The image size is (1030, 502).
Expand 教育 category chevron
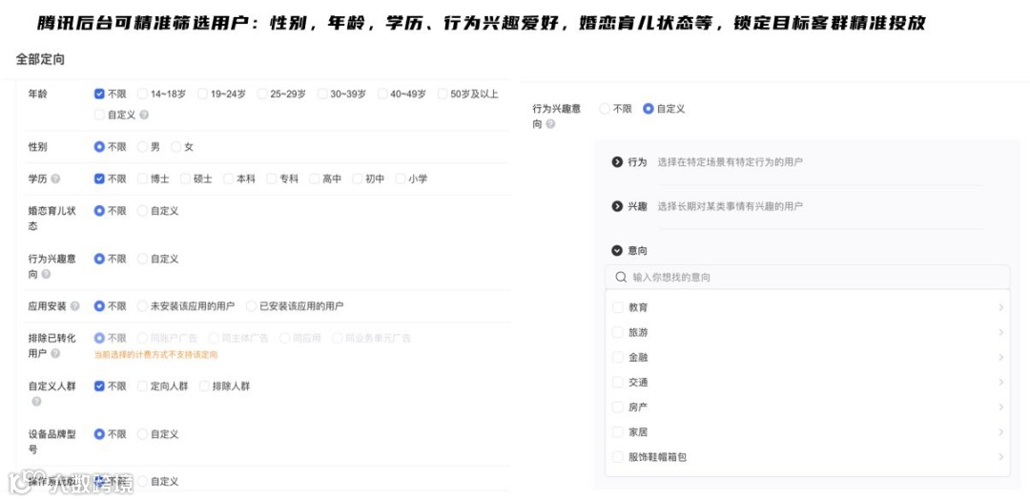click(1001, 307)
